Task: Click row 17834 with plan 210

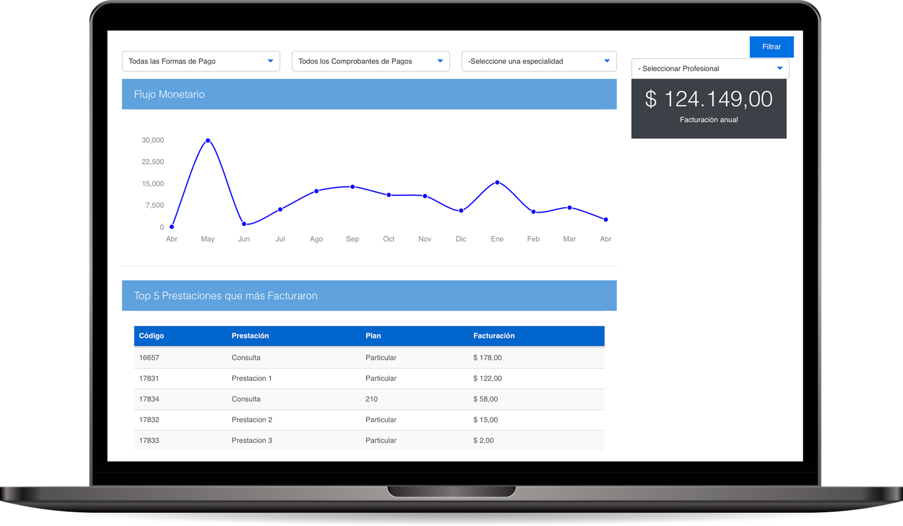Action: coord(369,399)
